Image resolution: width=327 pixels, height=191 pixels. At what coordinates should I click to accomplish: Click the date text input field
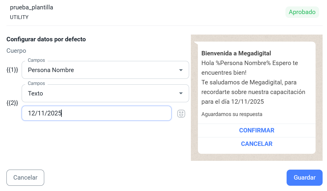pyautogui.click(x=96, y=113)
